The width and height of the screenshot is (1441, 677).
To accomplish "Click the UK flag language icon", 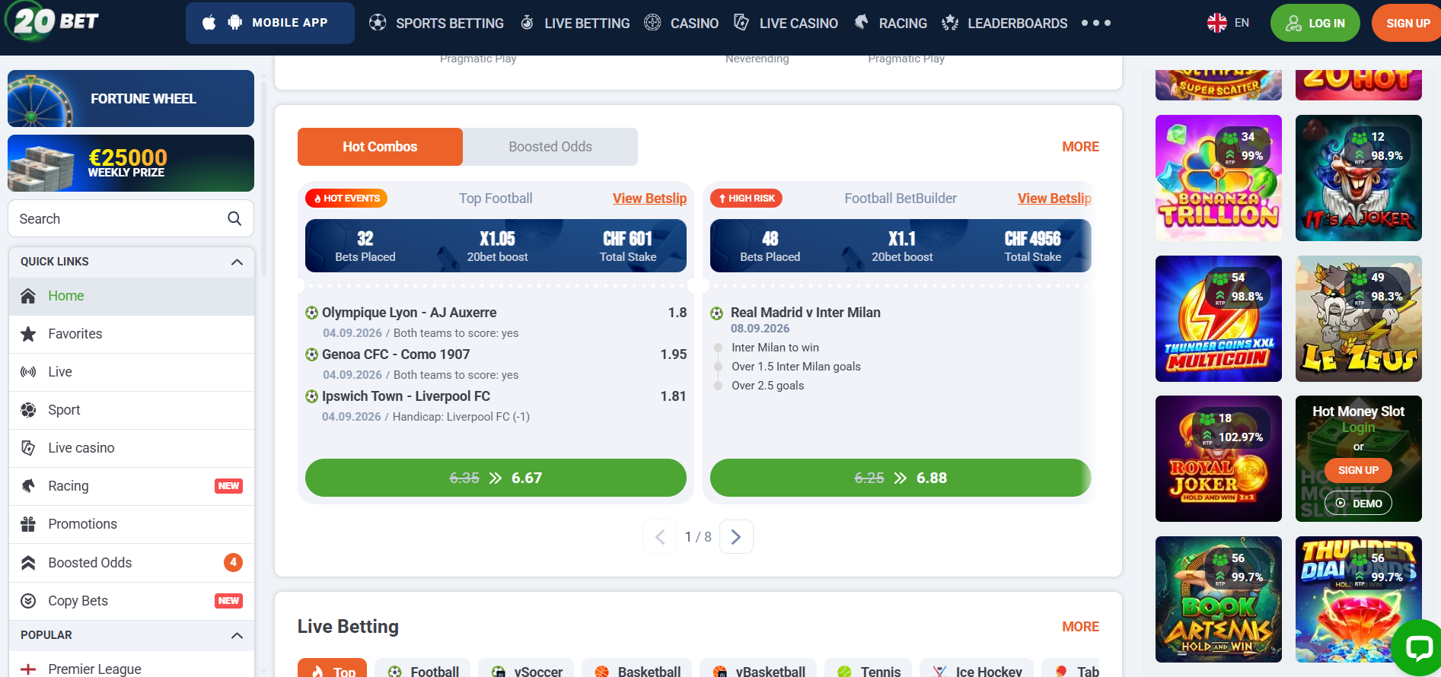I will [1216, 23].
